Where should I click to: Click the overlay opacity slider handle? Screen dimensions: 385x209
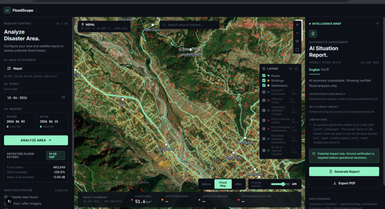283,184
